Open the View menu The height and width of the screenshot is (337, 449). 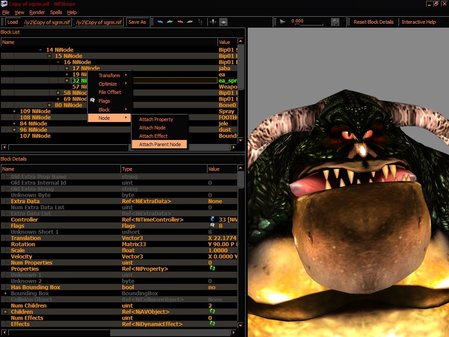19,12
